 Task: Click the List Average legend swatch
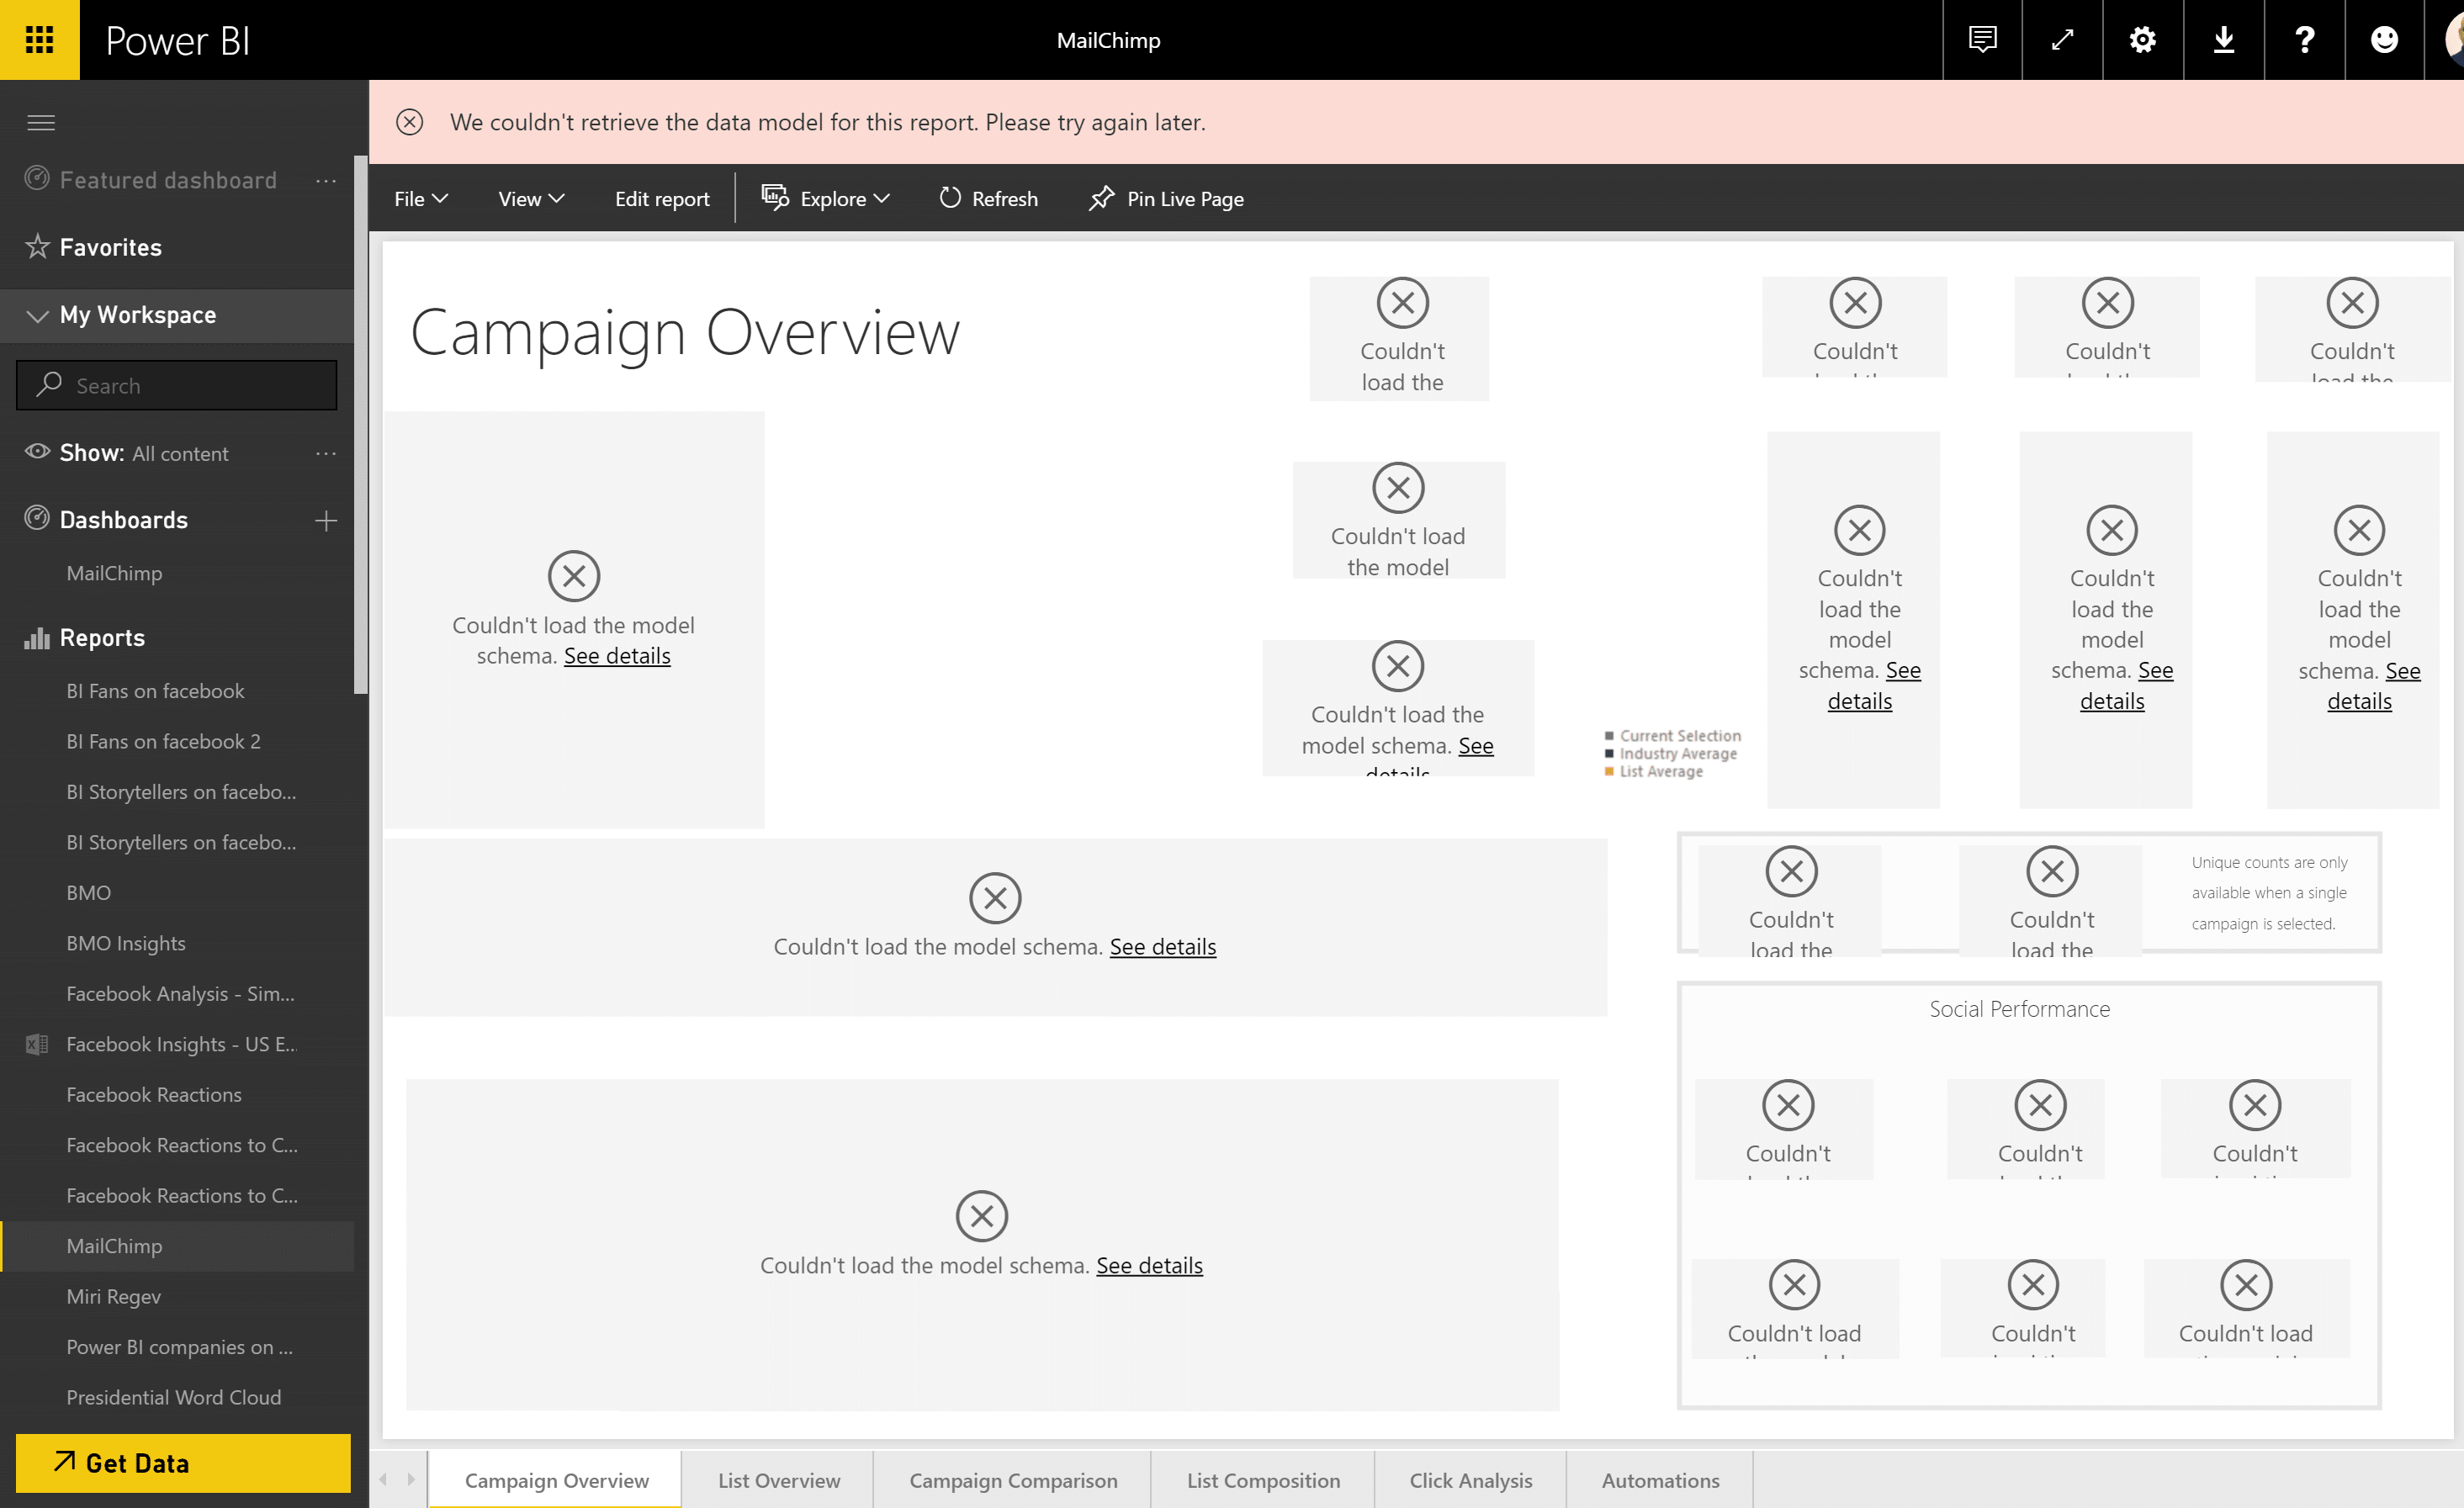click(x=1609, y=772)
